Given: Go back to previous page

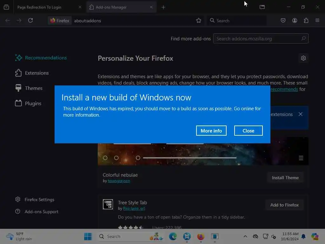Looking at the screenshot, I should coord(8,20).
